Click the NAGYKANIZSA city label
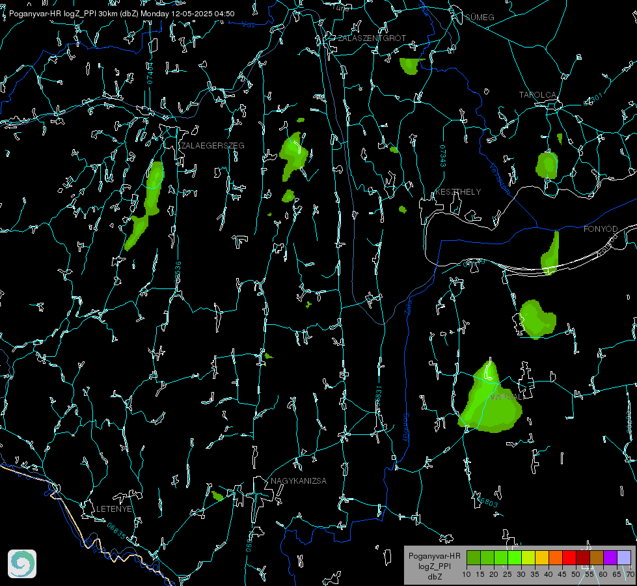Viewport: 637px width, 586px height. tap(299, 481)
